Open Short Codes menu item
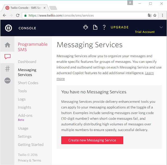Image resolution: width=167 pixels, height=165 pixels. coord(28,83)
